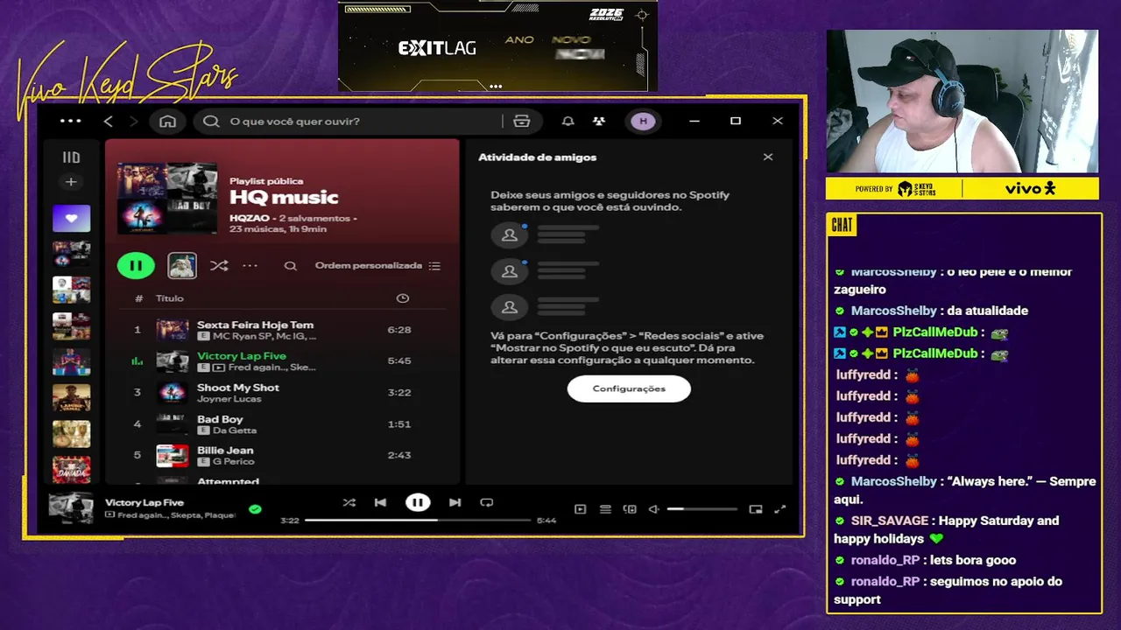Sort by the duration clock column

(403, 298)
